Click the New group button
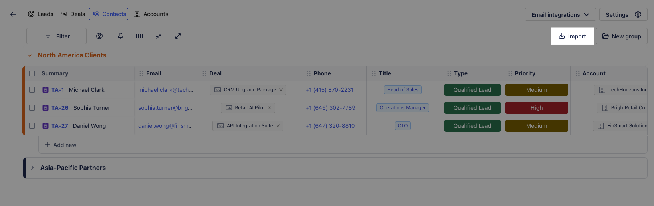Image resolution: width=654 pixels, height=206 pixels. pos(622,36)
